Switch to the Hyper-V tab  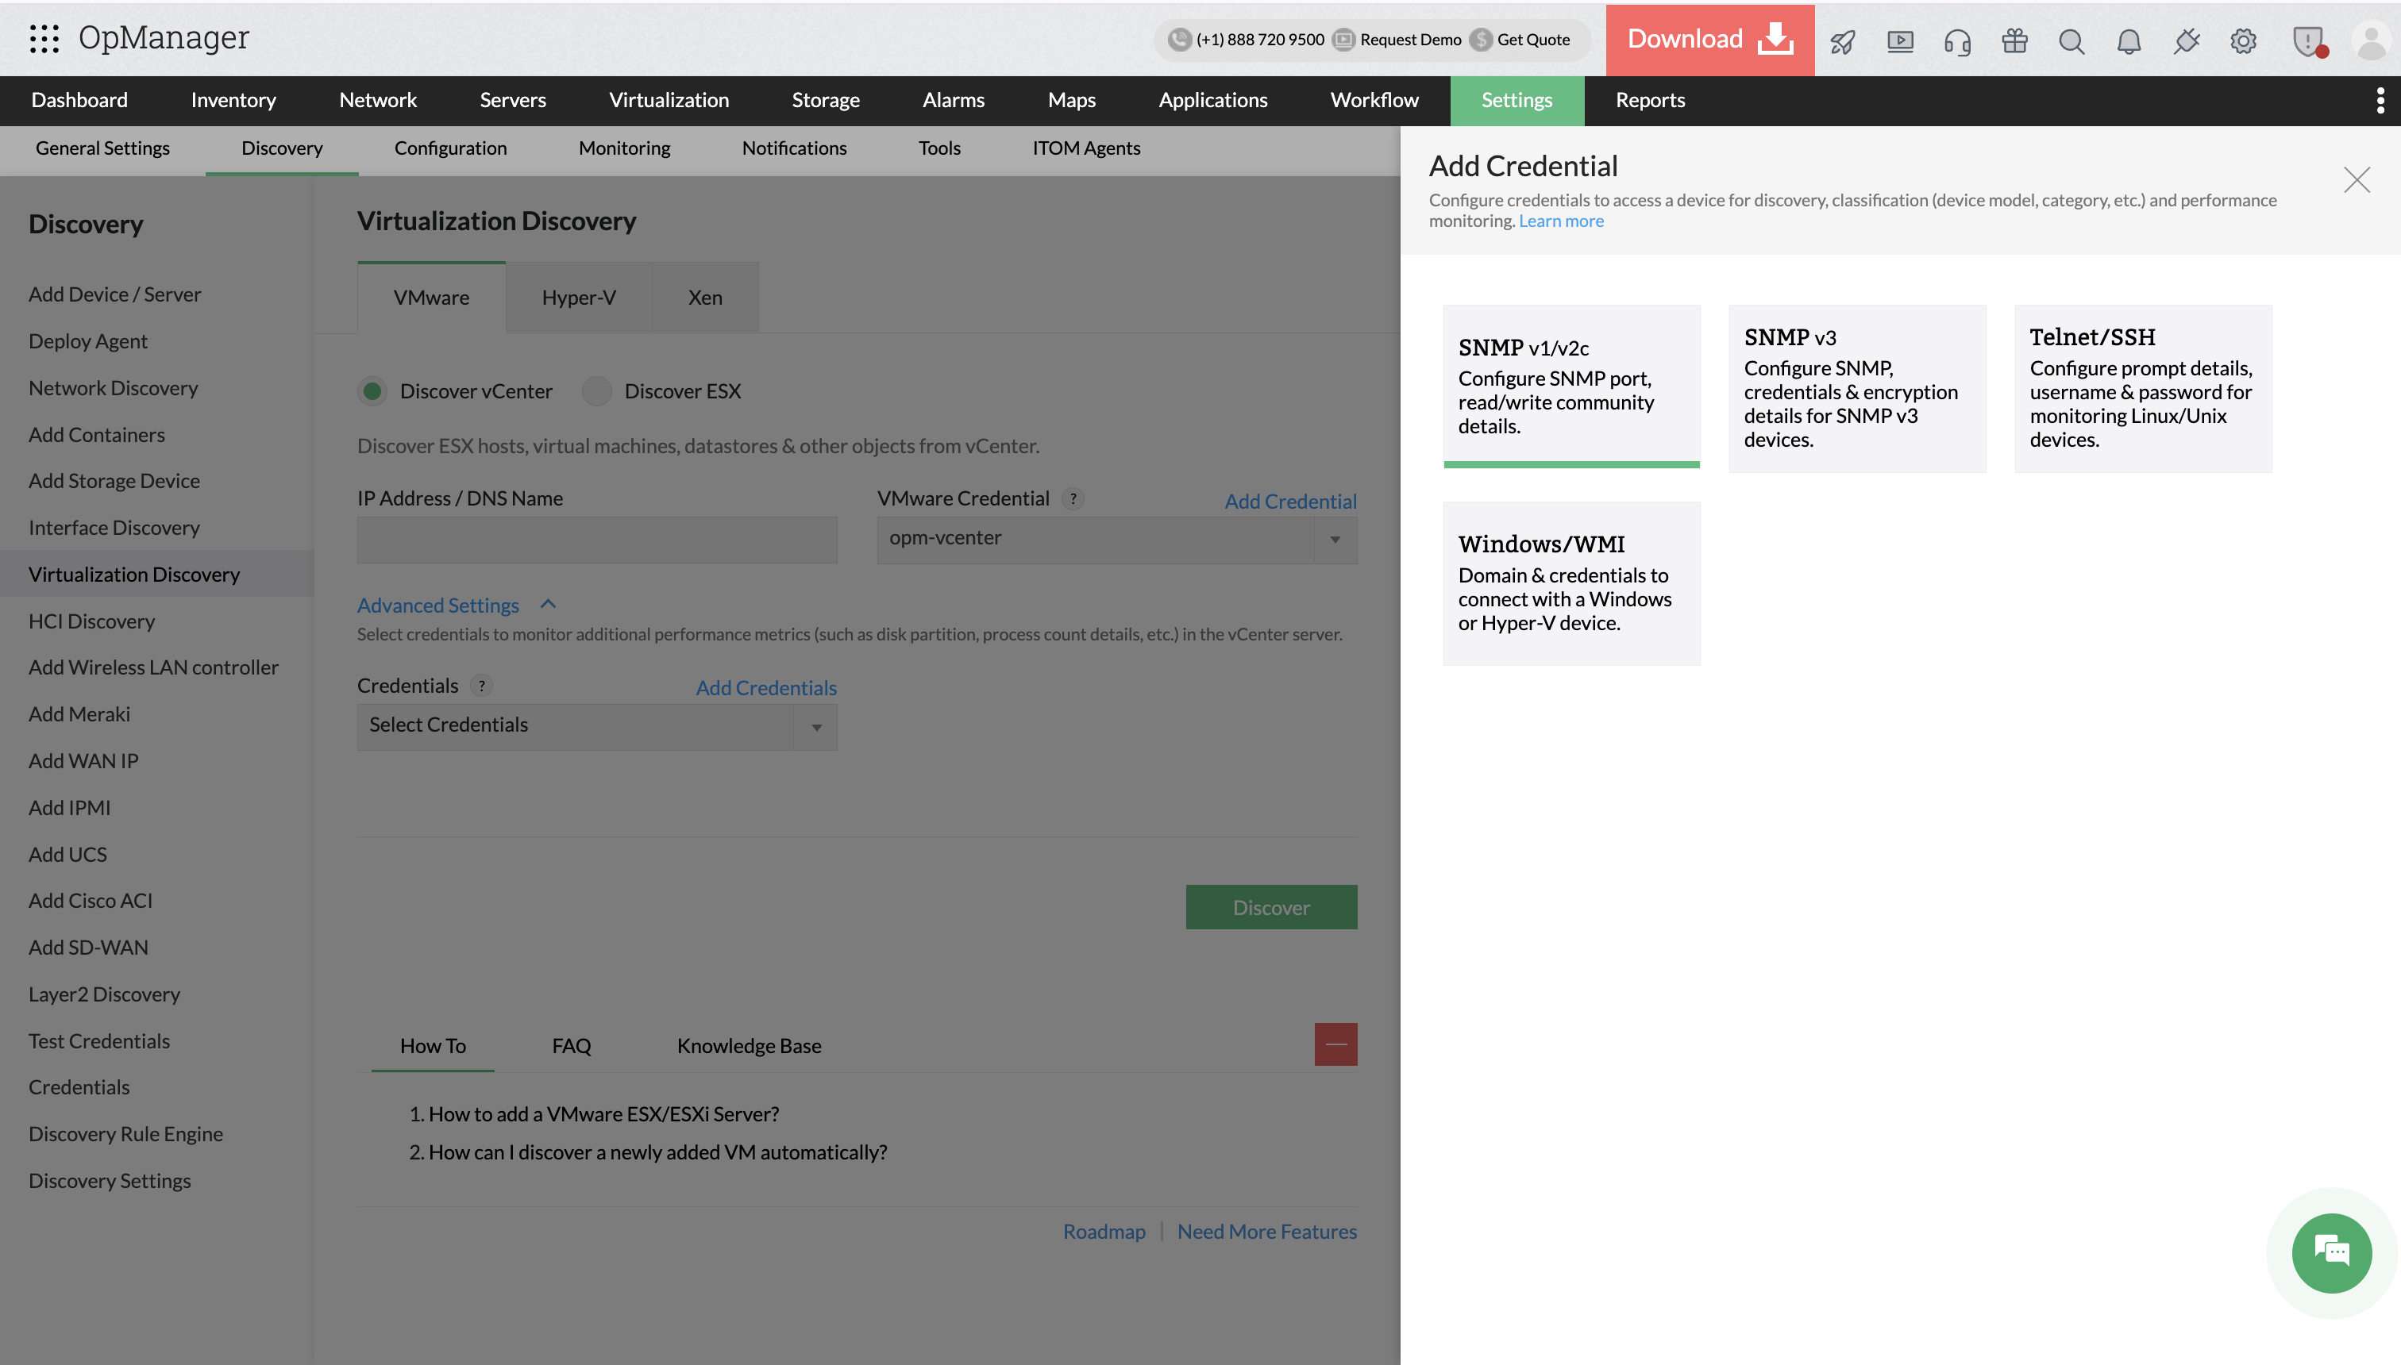pyautogui.click(x=578, y=298)
